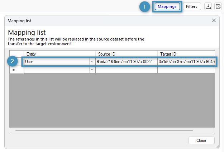Viewport: 224px width, 152px height.
Task: Expand the Entity dropdown in the new row
Action: (x=92, y=70)
